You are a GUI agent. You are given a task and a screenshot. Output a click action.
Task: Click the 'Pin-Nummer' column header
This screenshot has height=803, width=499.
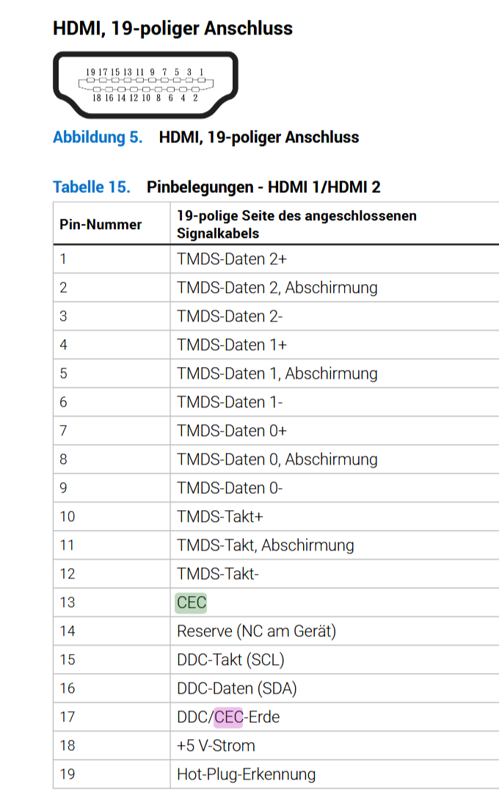pos(101,225)
